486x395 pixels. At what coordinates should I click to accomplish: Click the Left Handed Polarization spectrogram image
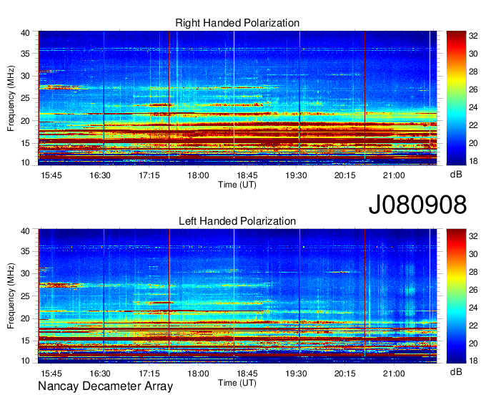237,296
